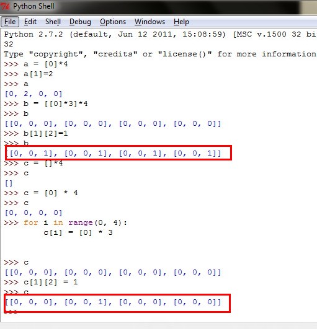Screen dimensions: 317x329
Task: Open the Windows menu
Action: pos(150,22)
